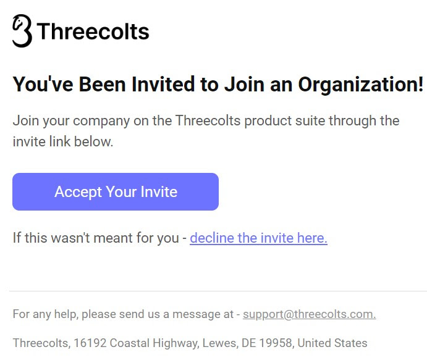The width and height of the screenshot is (427, 360).
Task: Click '16192 Coastal Highway' in the address
Action: pos(136,343)
